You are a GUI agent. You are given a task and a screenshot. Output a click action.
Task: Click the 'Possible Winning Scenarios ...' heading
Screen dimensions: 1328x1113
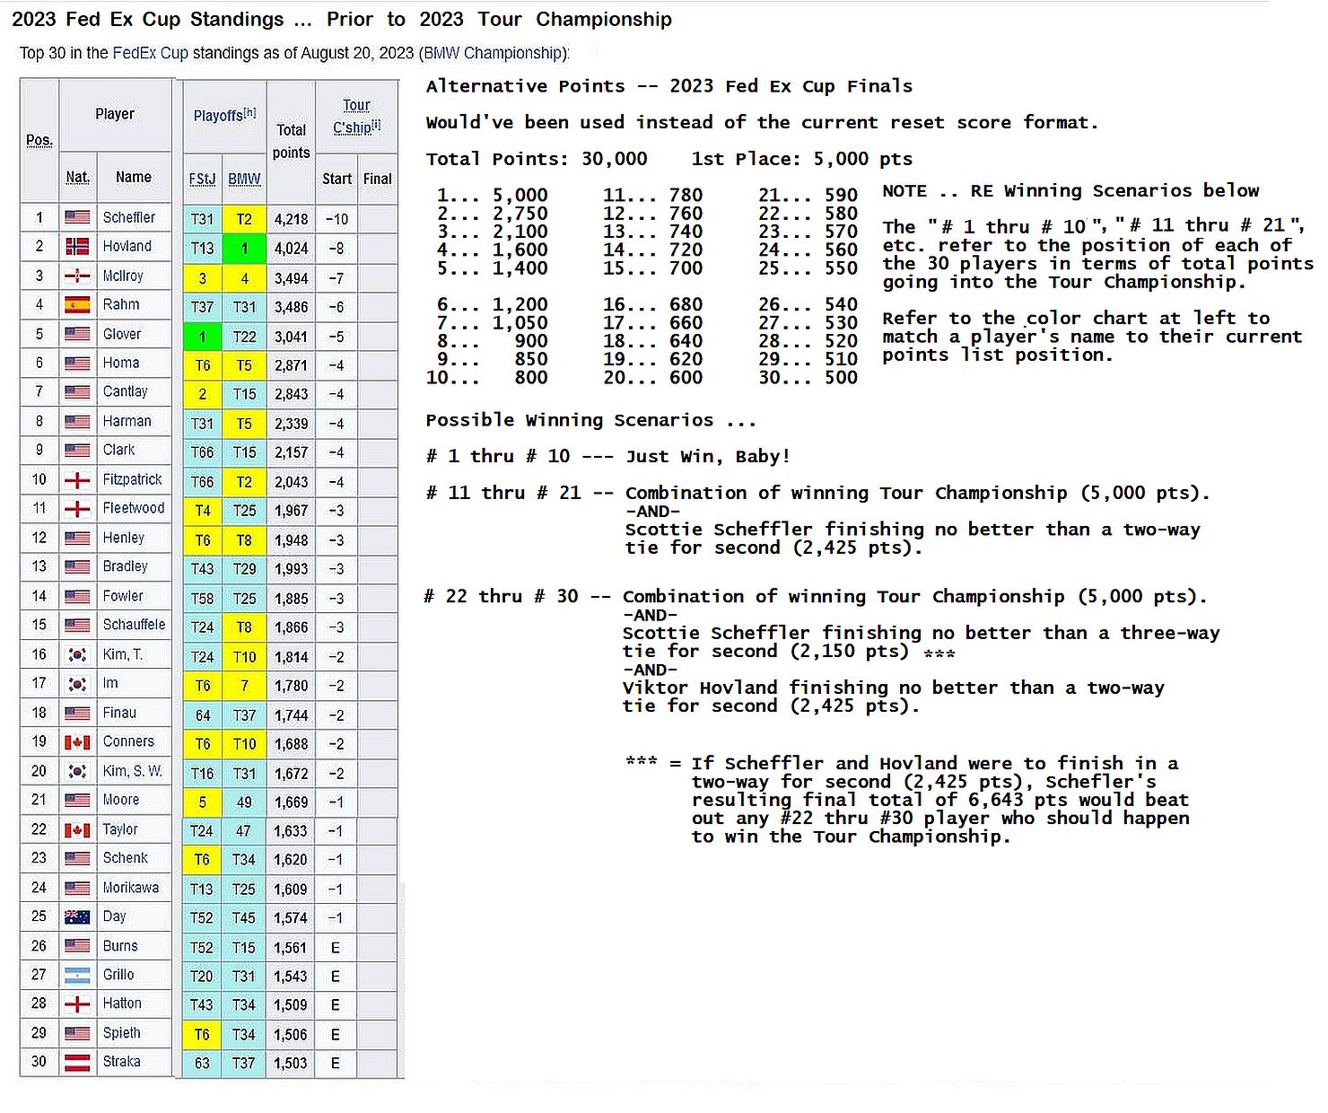pos(590,420)
